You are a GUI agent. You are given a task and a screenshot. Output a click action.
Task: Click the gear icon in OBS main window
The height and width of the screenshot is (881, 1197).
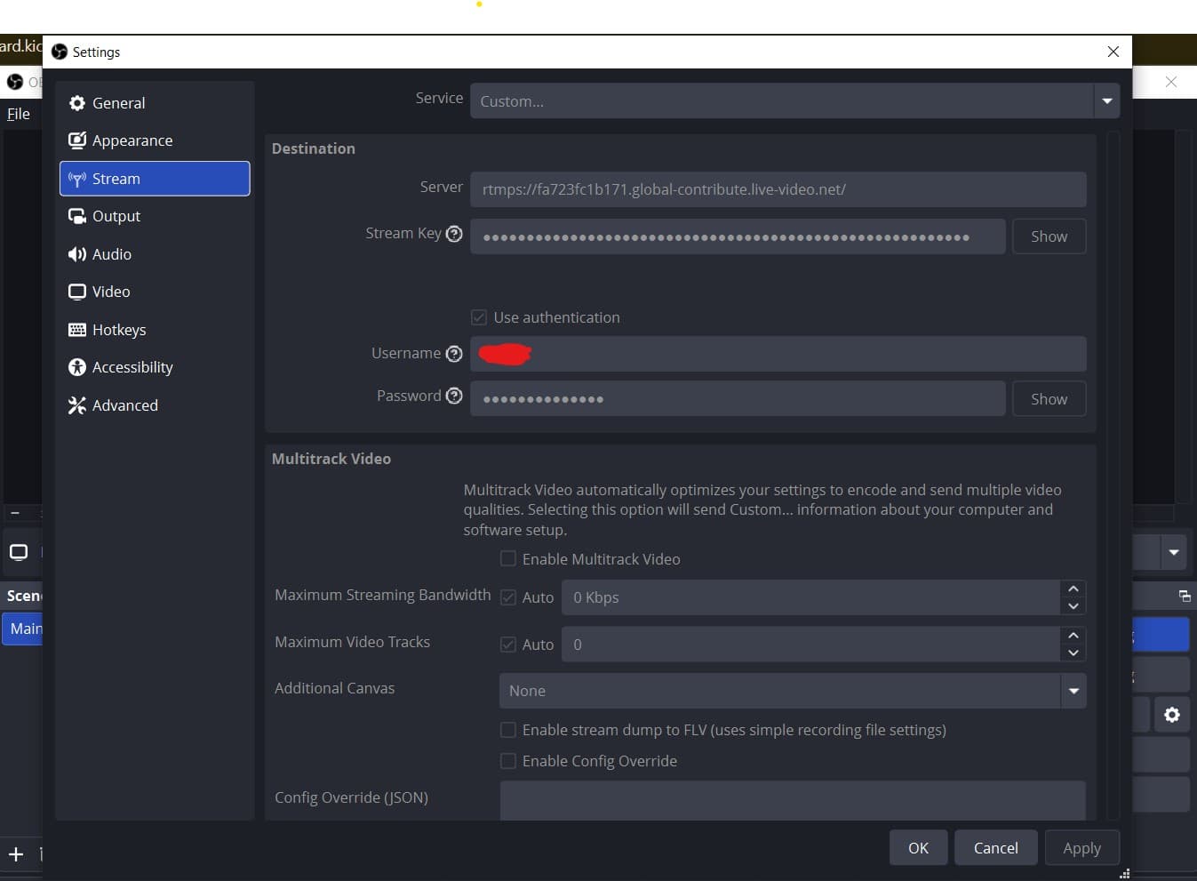(x=1172, y=715)
